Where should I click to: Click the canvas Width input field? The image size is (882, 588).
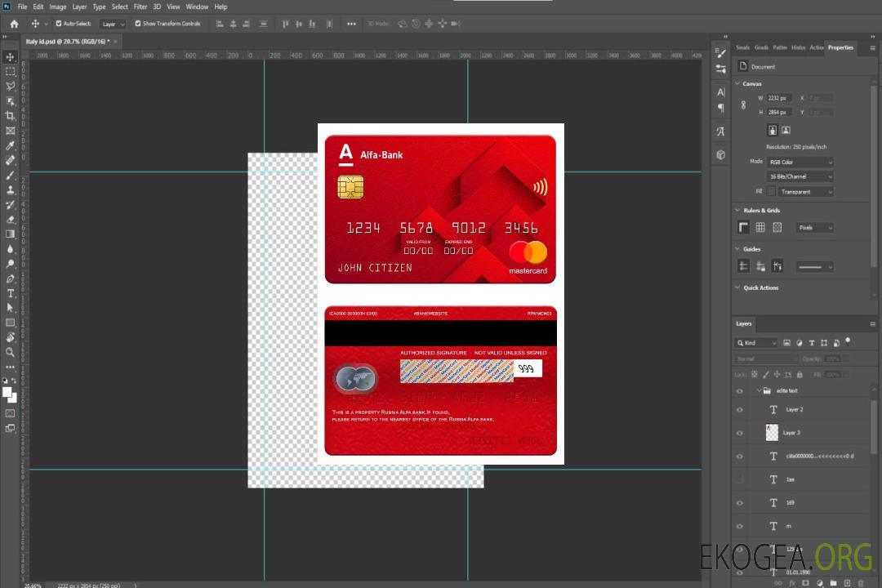pyautogui.click(x=779, y=98)
